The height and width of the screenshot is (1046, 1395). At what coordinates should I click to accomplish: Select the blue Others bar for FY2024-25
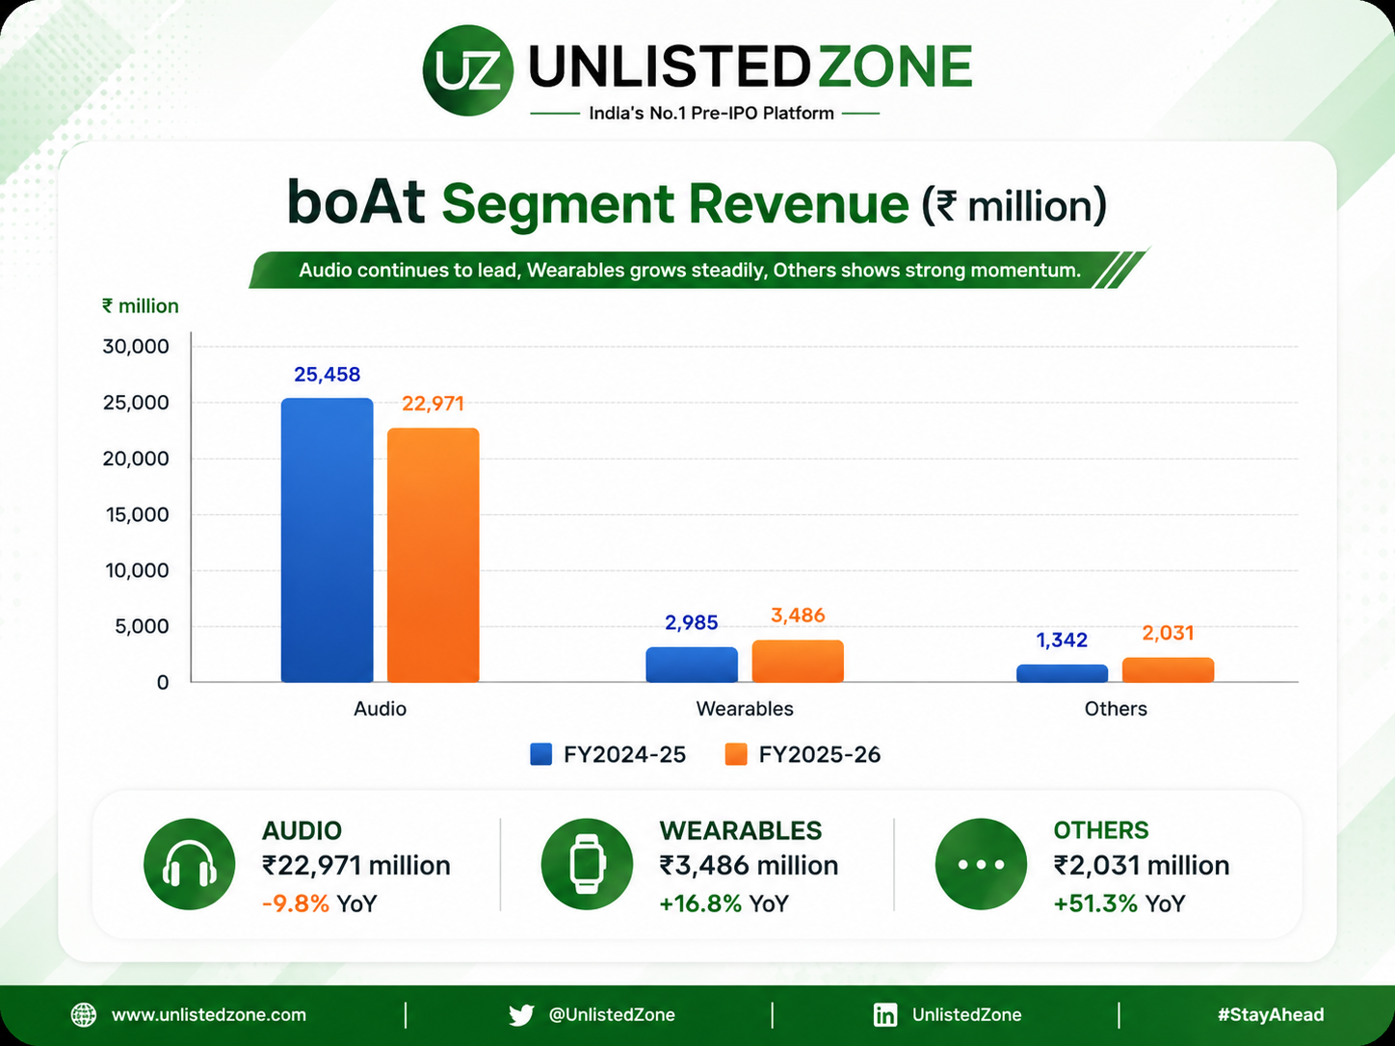(x=1062, y=673)
